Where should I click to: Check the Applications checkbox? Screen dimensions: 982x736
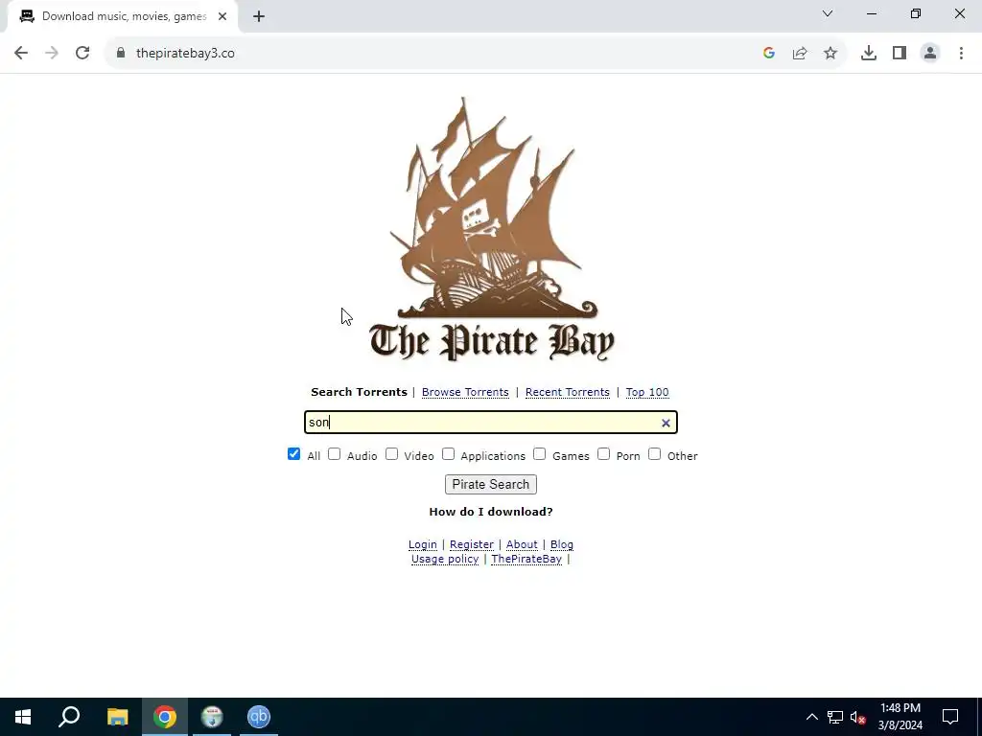[x=448, y=453]
